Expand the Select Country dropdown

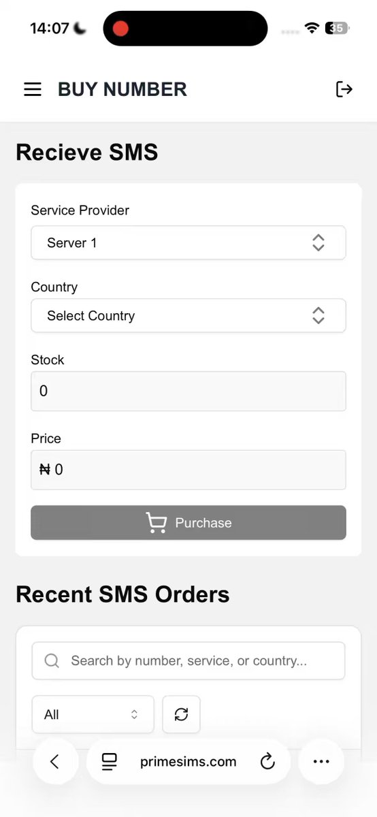click(188, 315)
